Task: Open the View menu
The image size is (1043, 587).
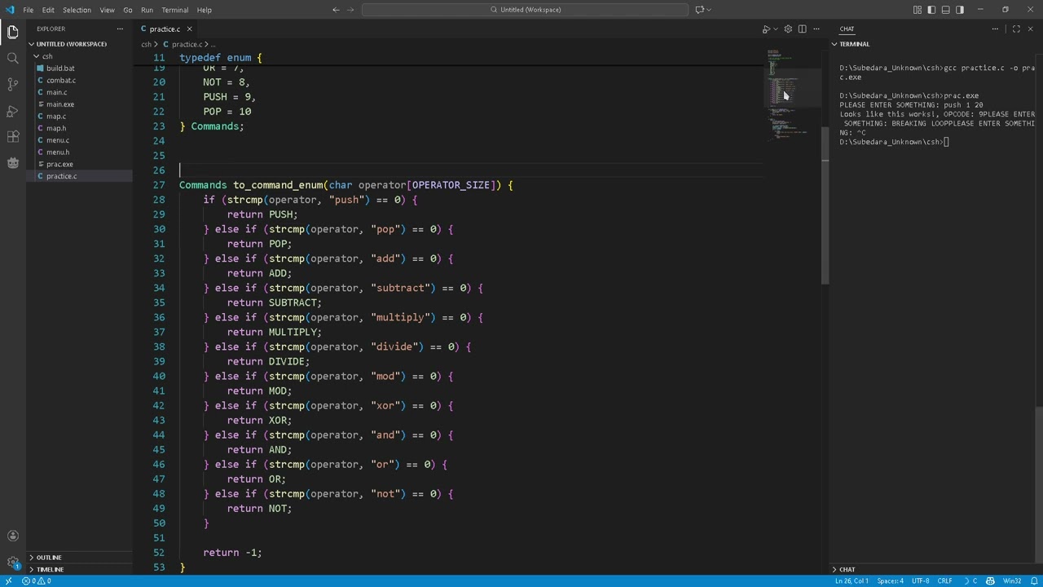Action: point(107,10)
